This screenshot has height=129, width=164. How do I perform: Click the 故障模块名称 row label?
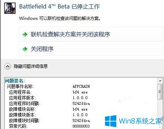22,109
